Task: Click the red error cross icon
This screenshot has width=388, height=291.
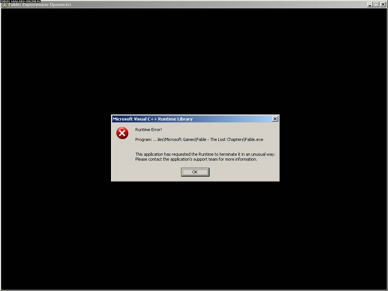Action: (x=122, y=133)
